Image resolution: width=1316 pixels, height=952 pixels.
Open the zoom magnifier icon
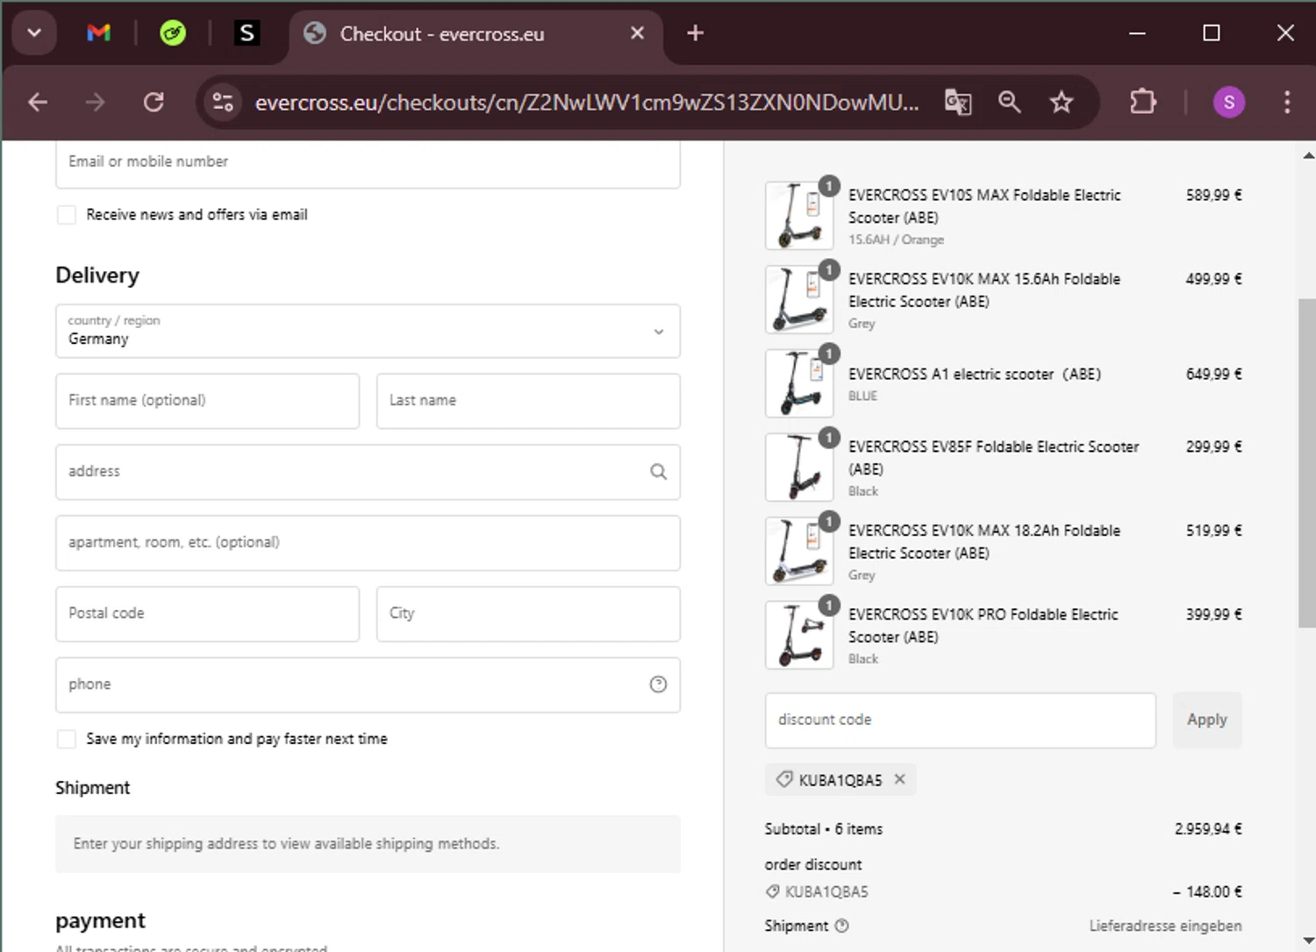pyautogui.click(x=1010, y=103)
